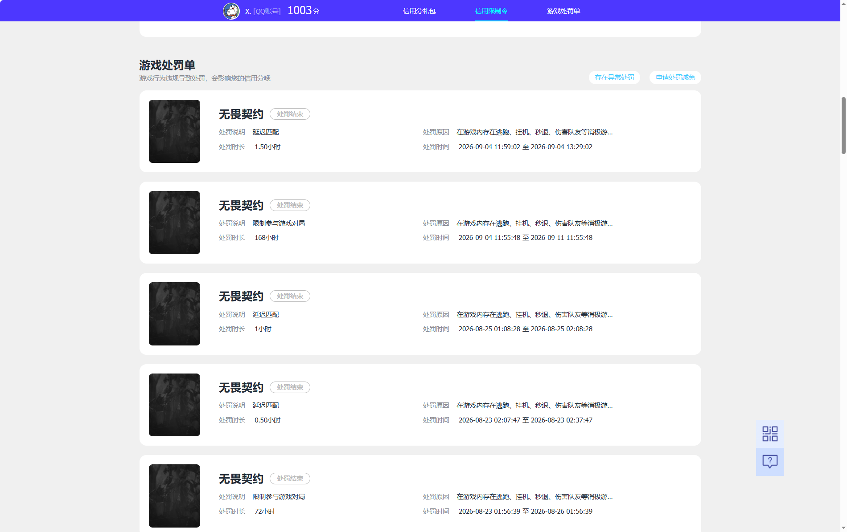Click the 游戏处罚单 section heading
This screenshot has height=532, width=847.
(x=167, y=65)
